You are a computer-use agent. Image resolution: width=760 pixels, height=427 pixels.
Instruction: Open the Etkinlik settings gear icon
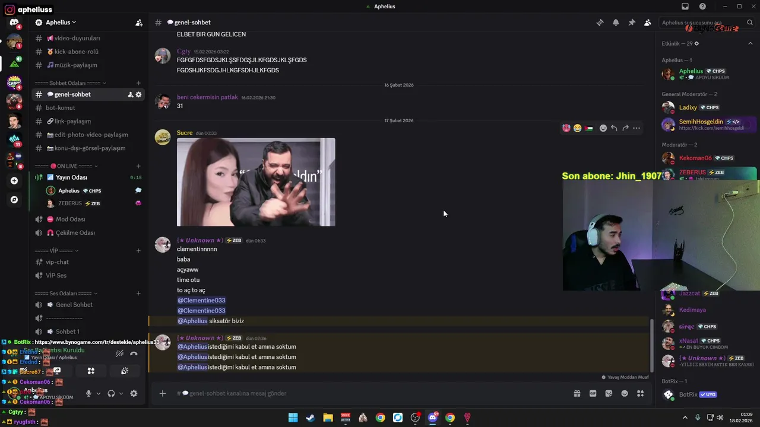tap(696, 43)
